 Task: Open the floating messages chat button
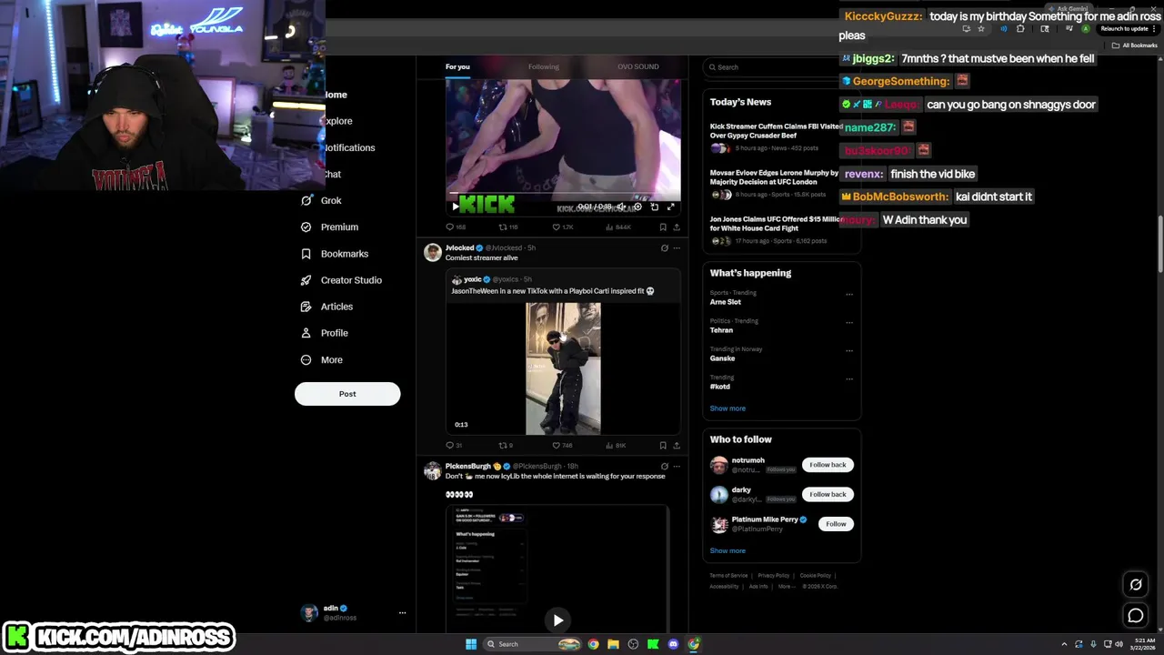tap(1136, 616)
